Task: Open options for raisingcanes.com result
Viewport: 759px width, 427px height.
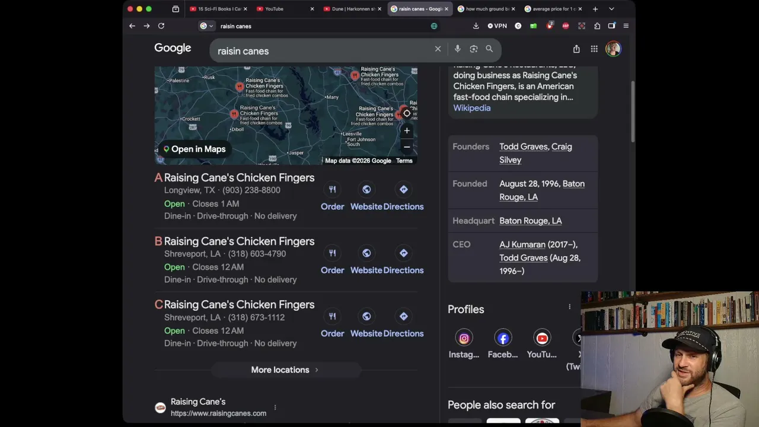Action: pos(275,407)
